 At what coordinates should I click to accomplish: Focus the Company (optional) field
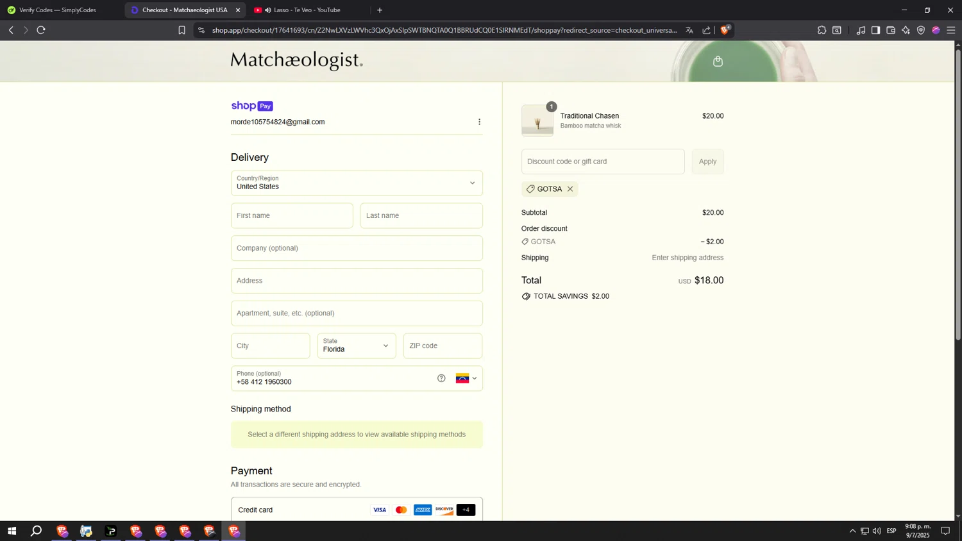pyautogui.click(x=357, y=248)
